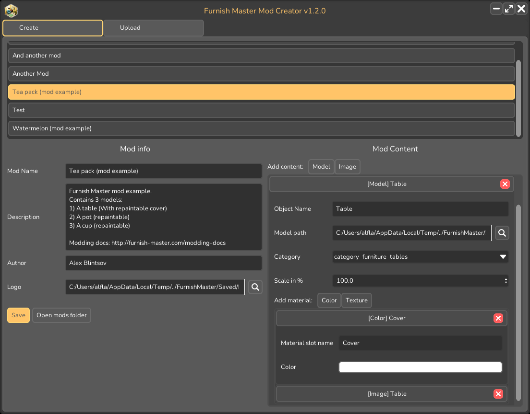Save the mod

click(18, 315)
